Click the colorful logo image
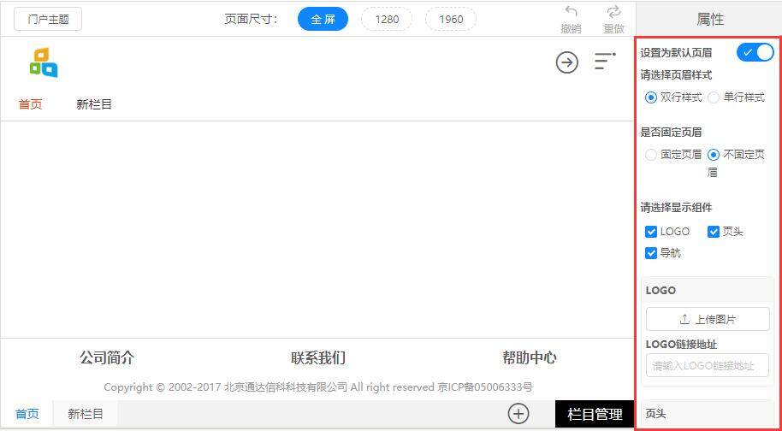The width and height of the screenshot is (782, 431). tap(44, 62)
